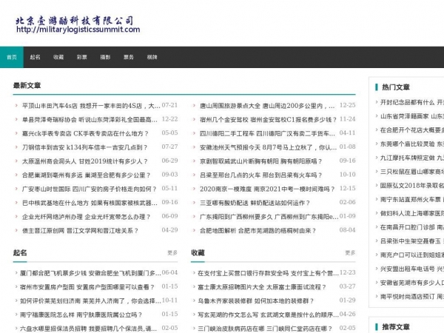
Task: Open hot article 做妇科人流上海哪家医院
Action: [412, 214]
